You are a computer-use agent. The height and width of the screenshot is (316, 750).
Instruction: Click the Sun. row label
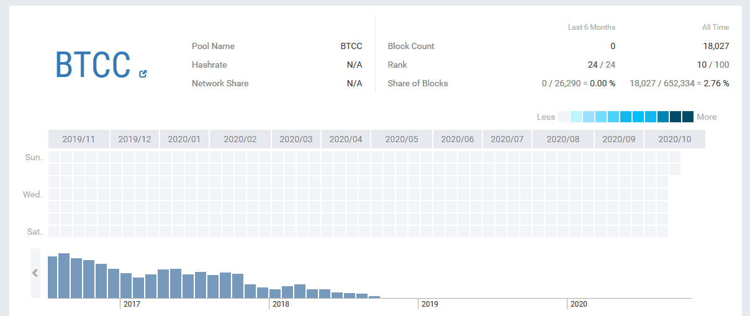coord(34,157)
